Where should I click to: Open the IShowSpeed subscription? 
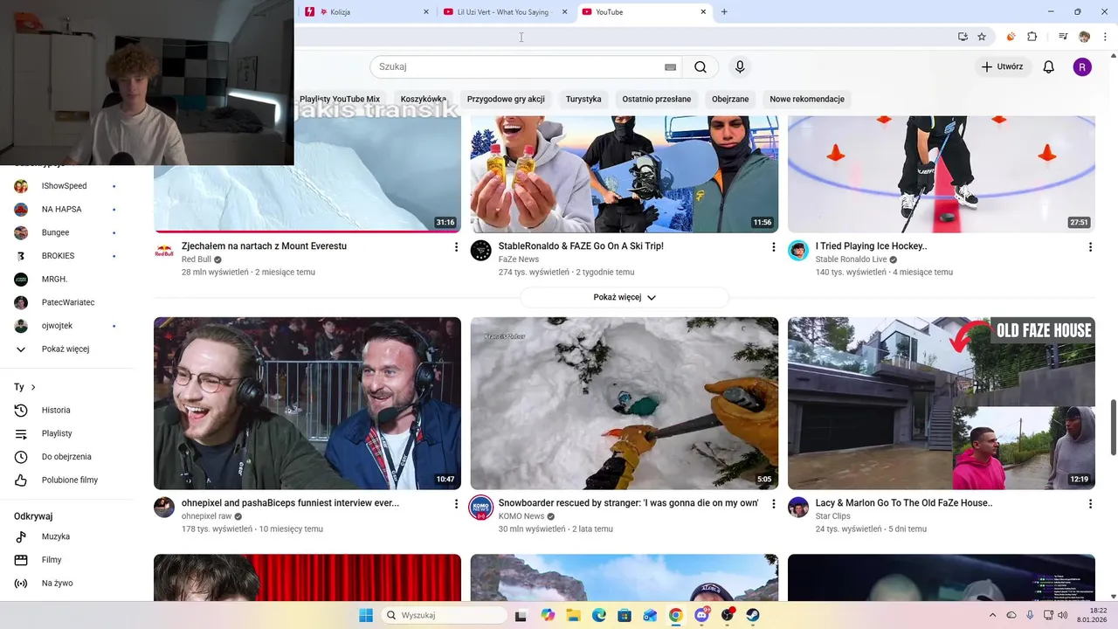[x=66, y=186]
